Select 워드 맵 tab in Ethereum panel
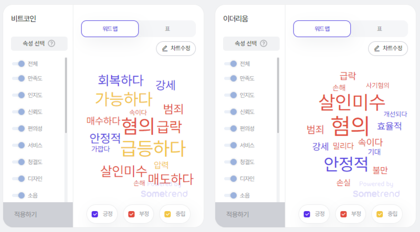The image size is (420, 232). pyautogui.click(x=322, y=29)
